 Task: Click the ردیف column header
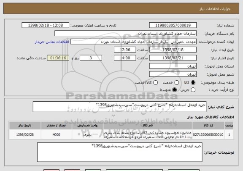[229, 125]
